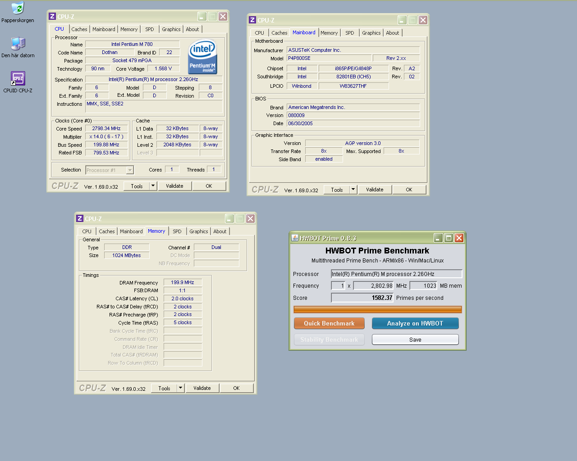Click Validate in the CPU window
The height and width of the screenshot is (461, 577).
[174, 186]
